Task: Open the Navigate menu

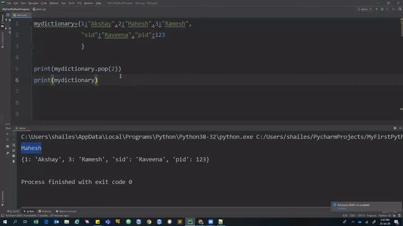Action: pos(33,3)
